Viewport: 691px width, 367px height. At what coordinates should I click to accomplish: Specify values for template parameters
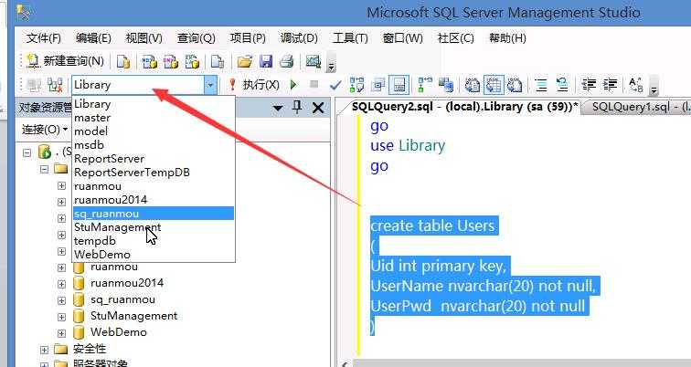tap(635, 85)
